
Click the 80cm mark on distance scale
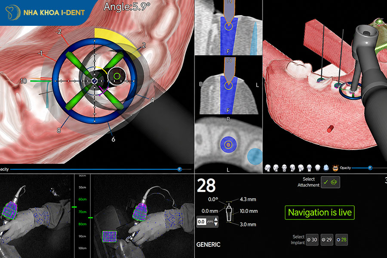pyautogui.click(x=83, y=224)
